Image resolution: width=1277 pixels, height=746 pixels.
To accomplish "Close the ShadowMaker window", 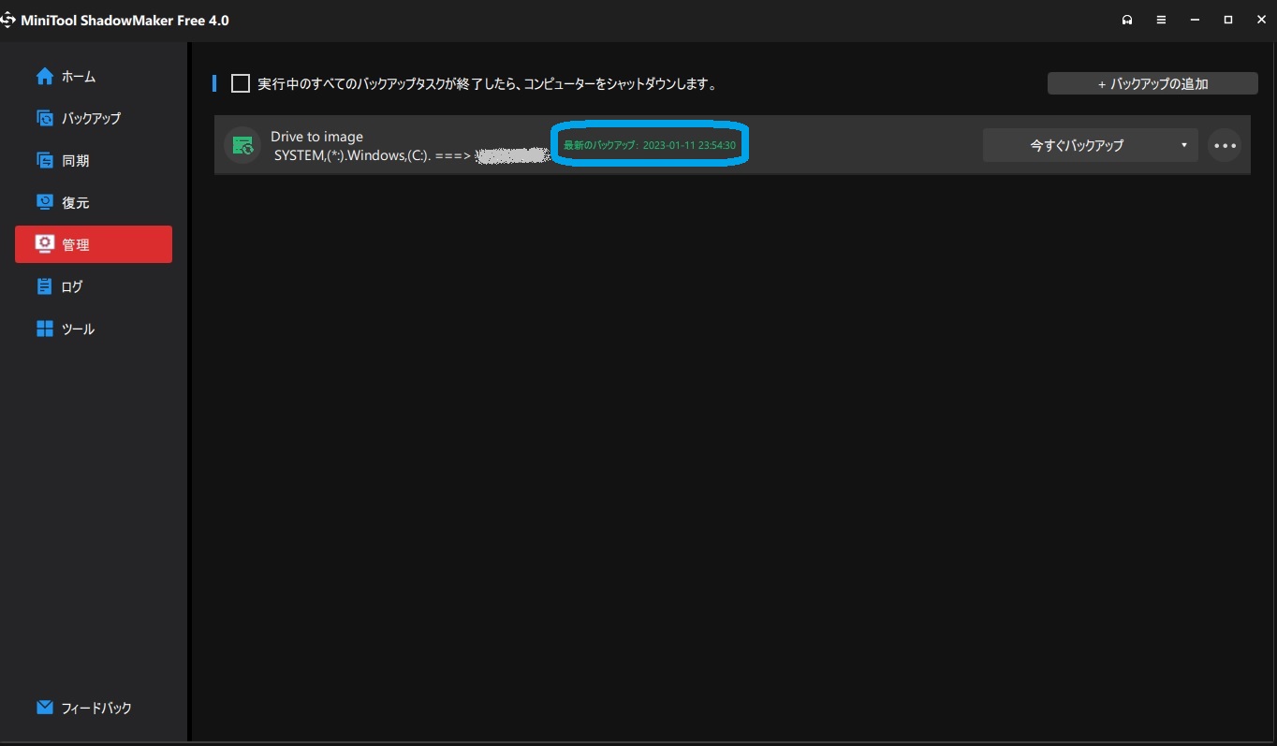I will tap(1261, 20).
